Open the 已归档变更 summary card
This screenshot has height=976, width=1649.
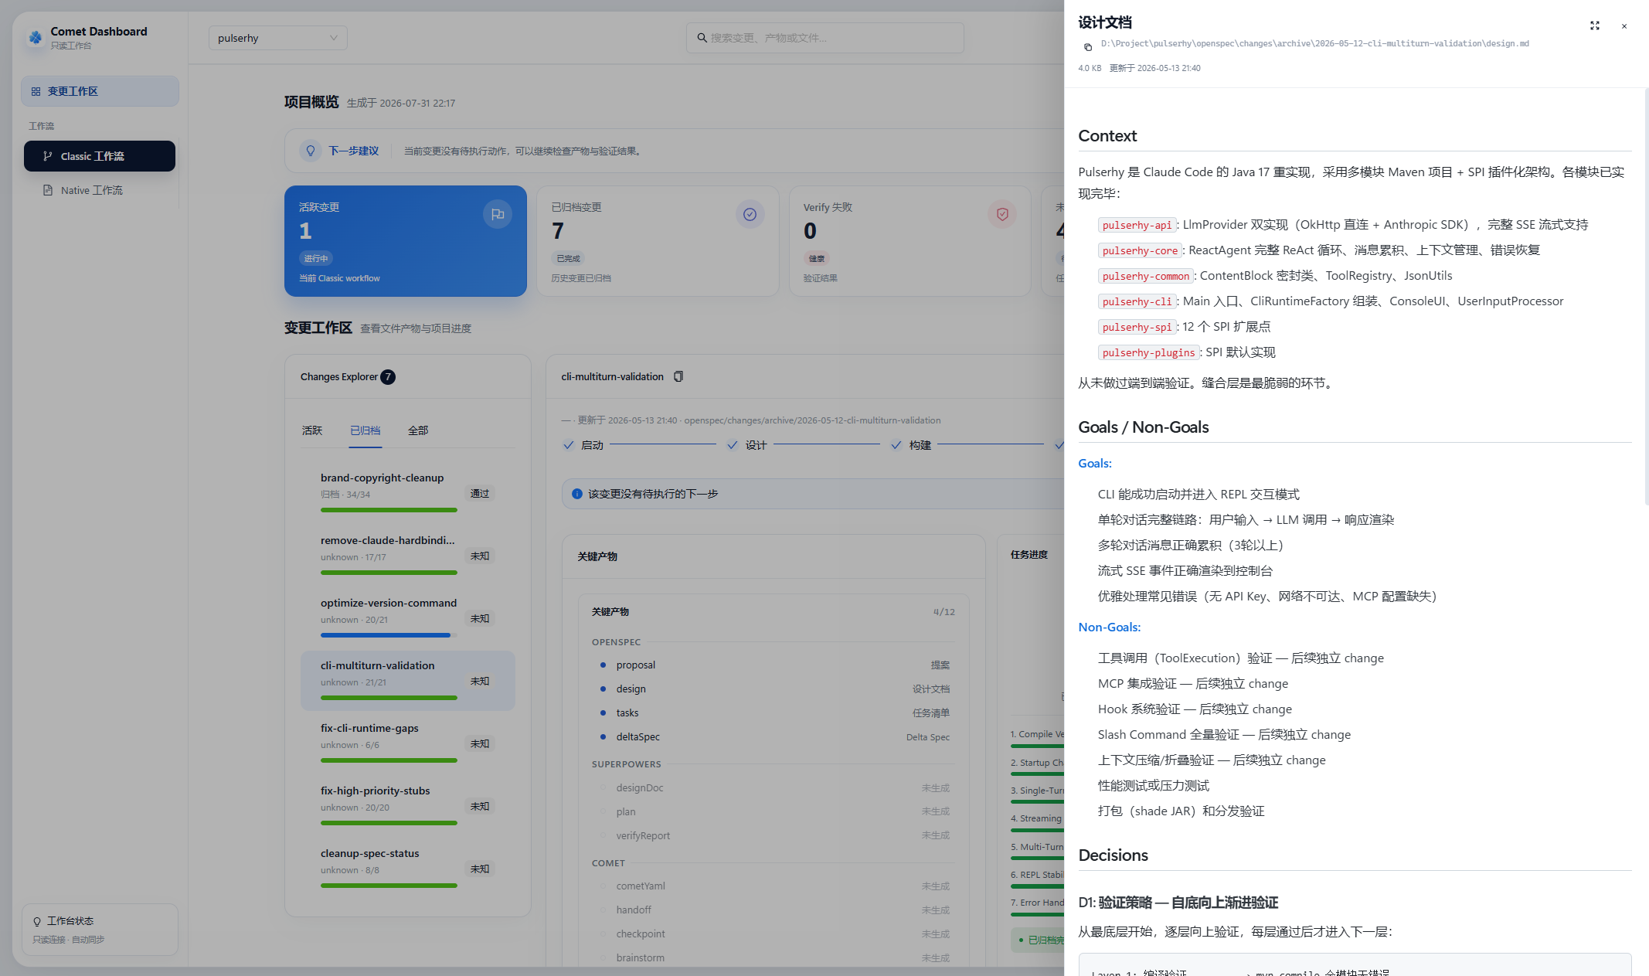(x=658, y=241)
